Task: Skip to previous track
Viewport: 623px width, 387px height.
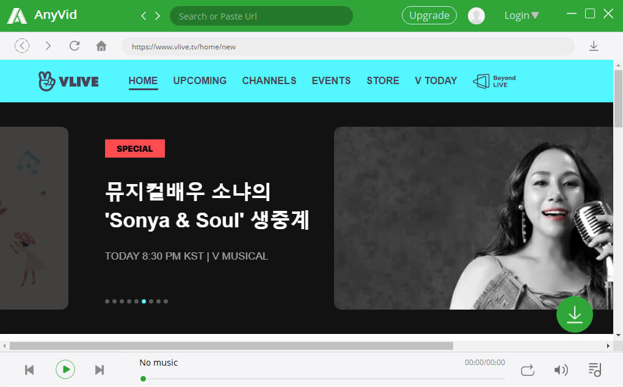Action: 29,370
